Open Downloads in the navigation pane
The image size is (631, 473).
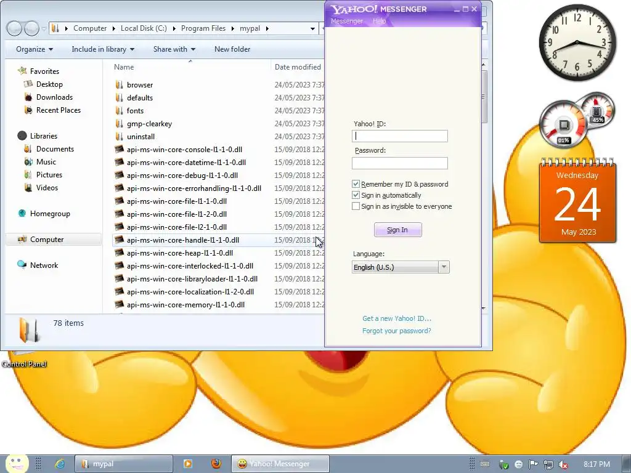[54, 97]
